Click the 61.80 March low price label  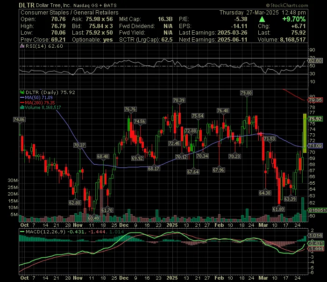tap(278, 209)
